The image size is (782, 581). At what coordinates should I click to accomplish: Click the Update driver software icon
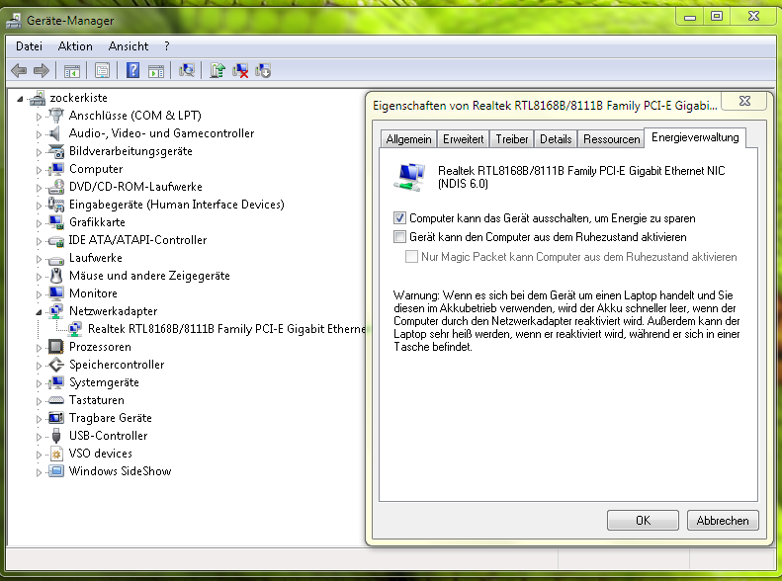pyautogui.click(x=217, y=70)
